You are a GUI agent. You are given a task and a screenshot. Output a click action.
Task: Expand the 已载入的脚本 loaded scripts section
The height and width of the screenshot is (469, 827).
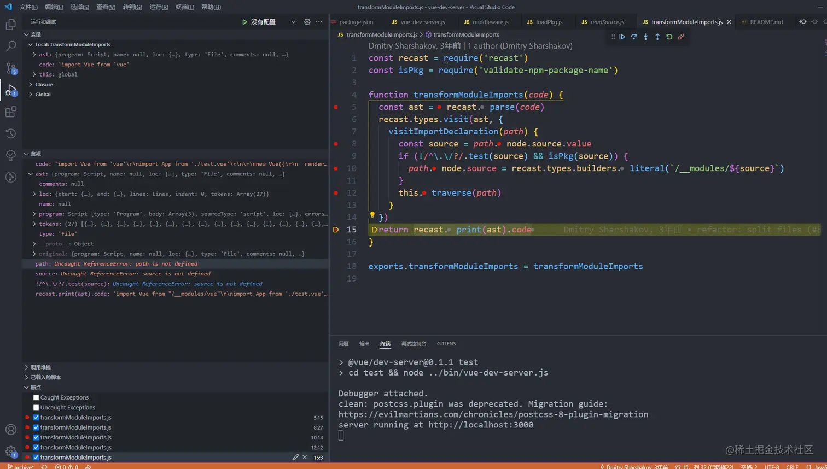tap(26, 377)
